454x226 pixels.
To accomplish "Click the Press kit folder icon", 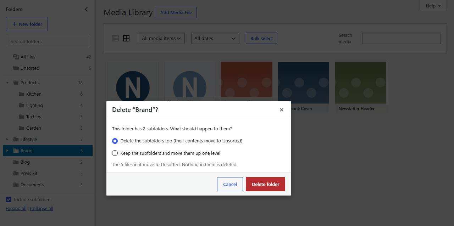I will pyautogui.click(x=16, y=173).
